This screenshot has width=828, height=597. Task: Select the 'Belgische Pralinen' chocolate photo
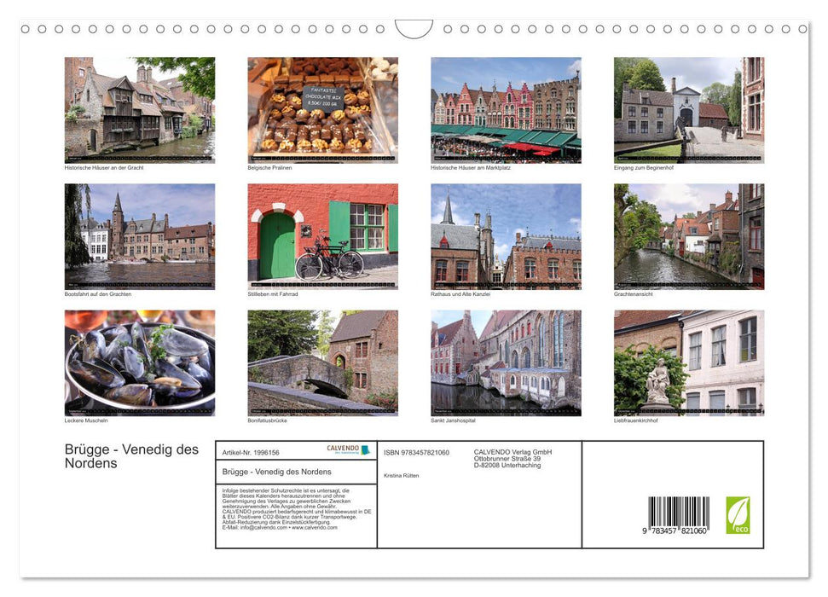tap(322, 109)
